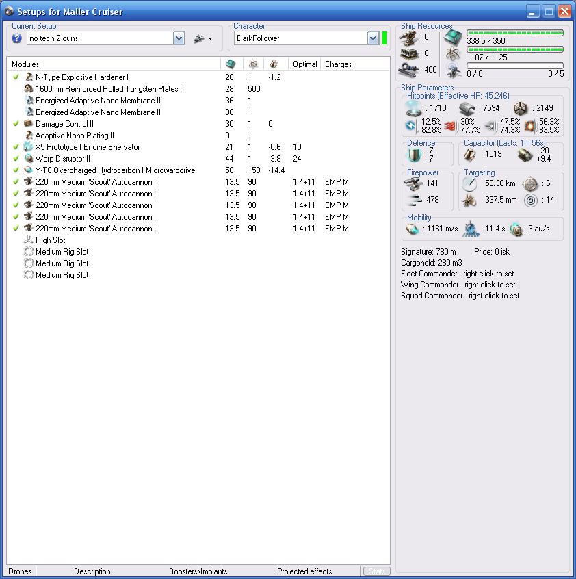Click the first Energized Adaptive Nano Membrane icon
576x579 pixels.
(x=29, y=101)
